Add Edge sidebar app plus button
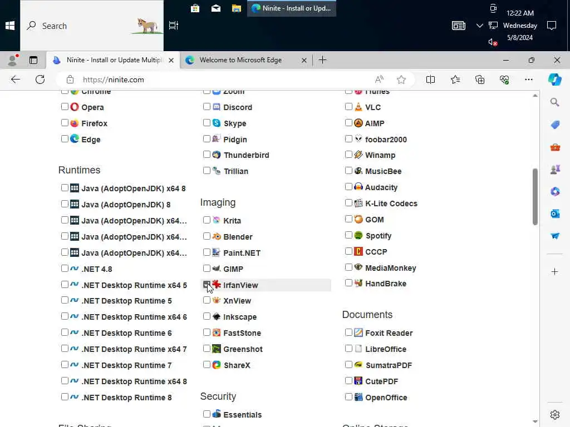The image size is (570, 427). tap(555, 271)
